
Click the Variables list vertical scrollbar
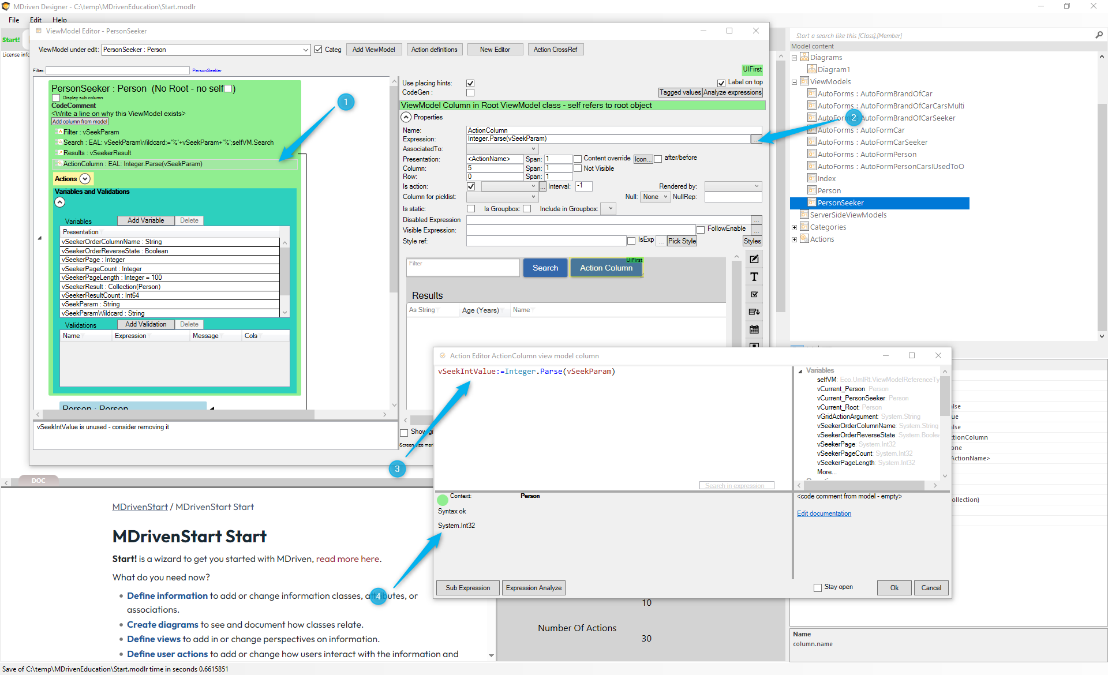pos(285,271)
